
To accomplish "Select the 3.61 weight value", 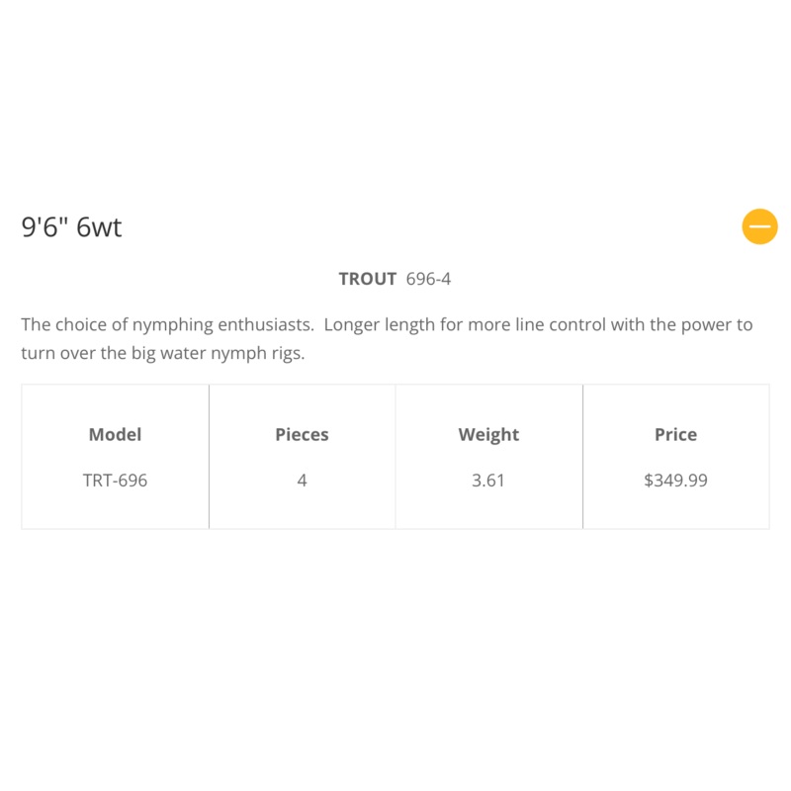I will [x=488, y=482].
